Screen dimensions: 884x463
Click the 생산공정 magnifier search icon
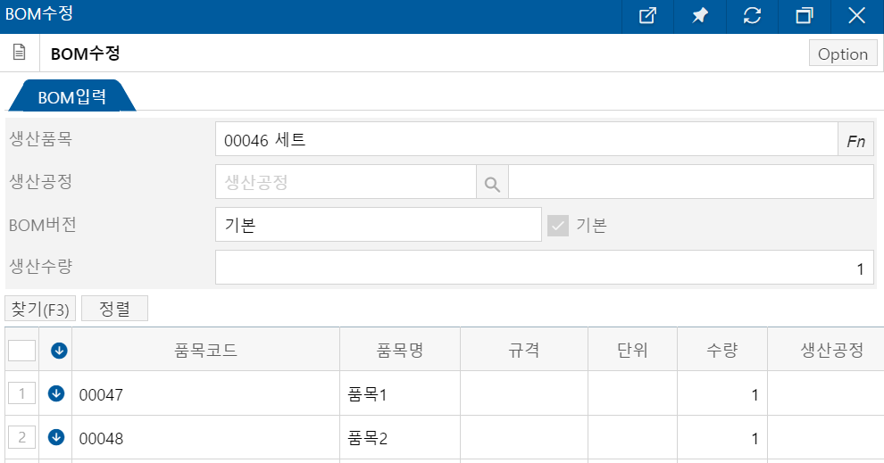[x=492, y=183]
